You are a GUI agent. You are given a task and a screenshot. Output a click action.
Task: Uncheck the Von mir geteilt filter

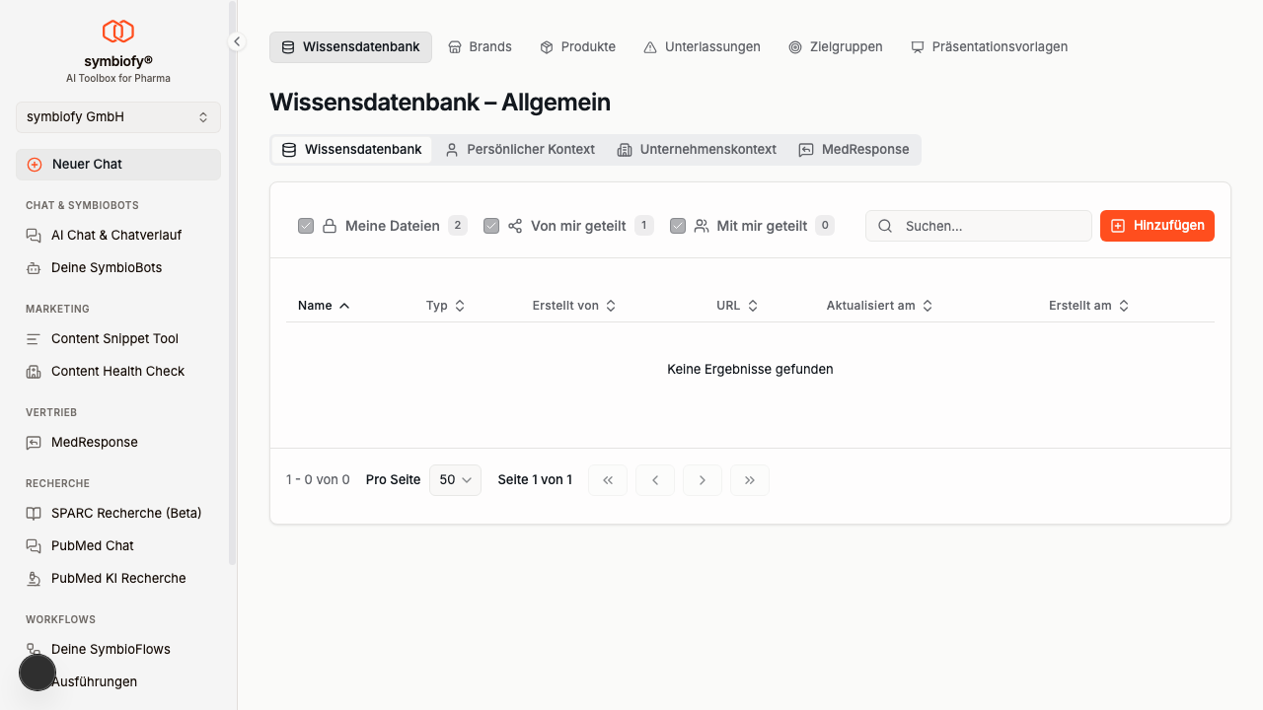click(x=491, y=226)
